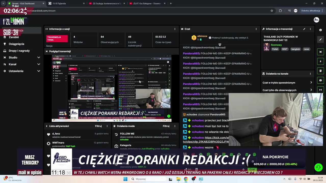
Task: Open Google Chrome from the taskbar
Action: pos(186,179)
